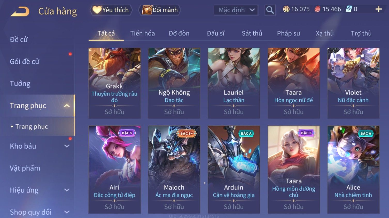Viewport: 389px width, 218px height.
Task: Open the Mặc định sort dropdown
Action: pos(236,10)
